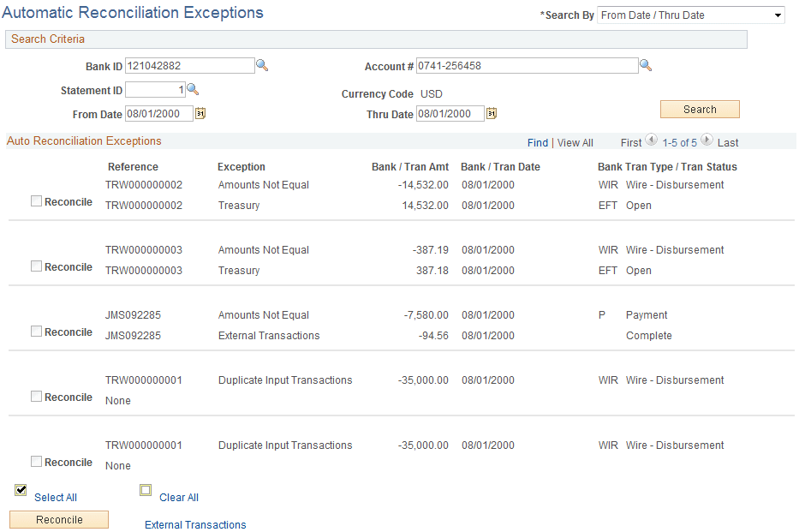Enable Reconcile for the TRW000000003 row
The image size is (799, 532).
pyautogui.click(x=35, y=266)
